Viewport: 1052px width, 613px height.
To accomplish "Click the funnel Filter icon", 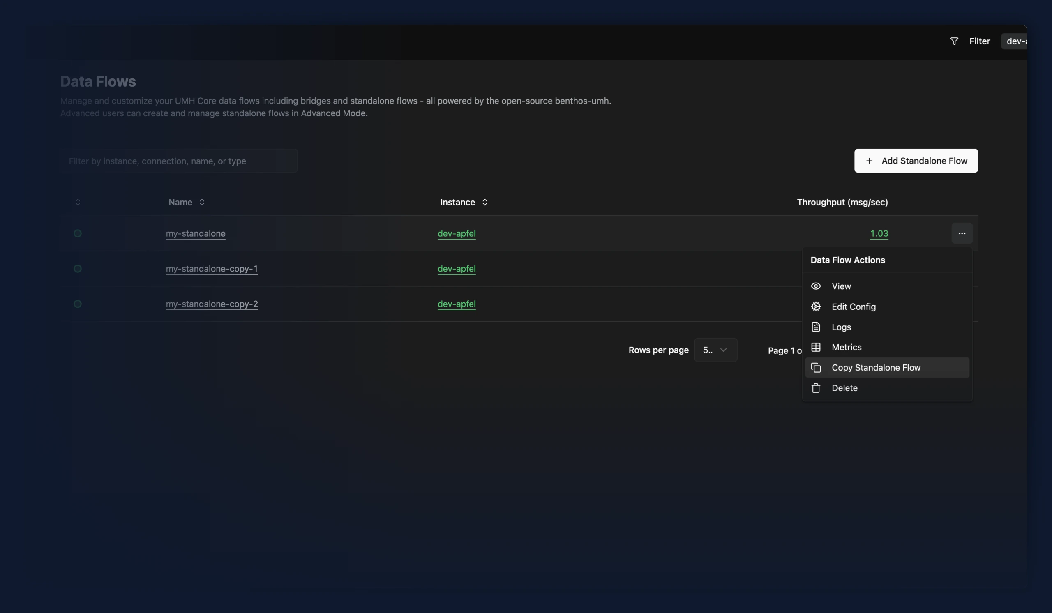I will (954, 41).
